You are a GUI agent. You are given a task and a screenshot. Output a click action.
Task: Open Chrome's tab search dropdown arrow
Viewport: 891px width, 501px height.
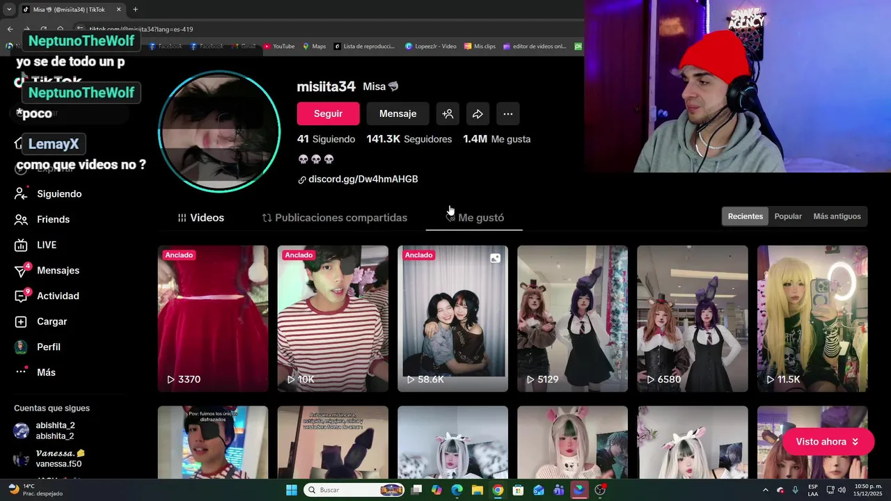pos(9,10)
